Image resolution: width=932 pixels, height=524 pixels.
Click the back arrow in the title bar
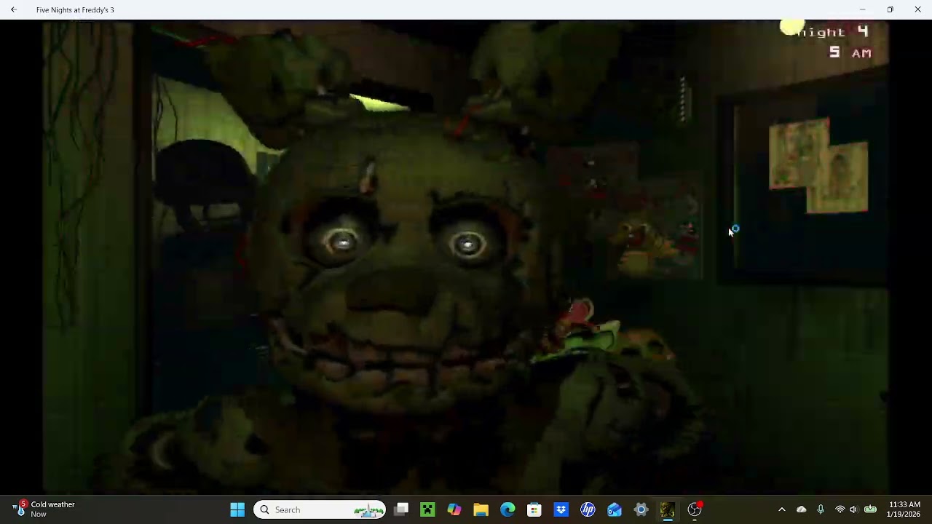click(x=13, y=9)
